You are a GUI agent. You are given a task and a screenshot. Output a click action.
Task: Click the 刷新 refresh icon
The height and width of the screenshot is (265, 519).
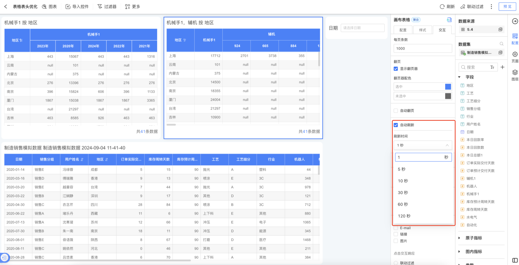[442, 6]
